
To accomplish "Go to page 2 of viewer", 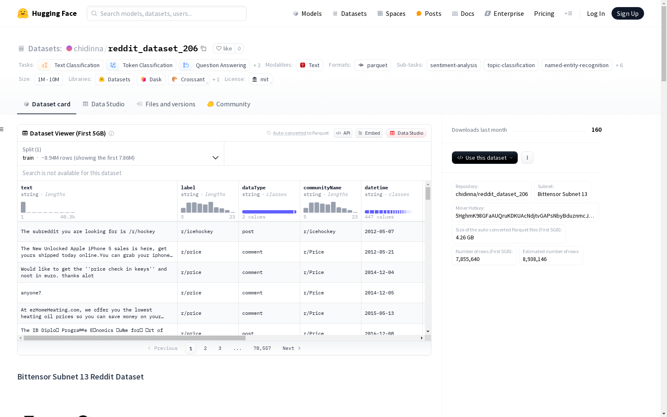I will (x=205, y=348).
